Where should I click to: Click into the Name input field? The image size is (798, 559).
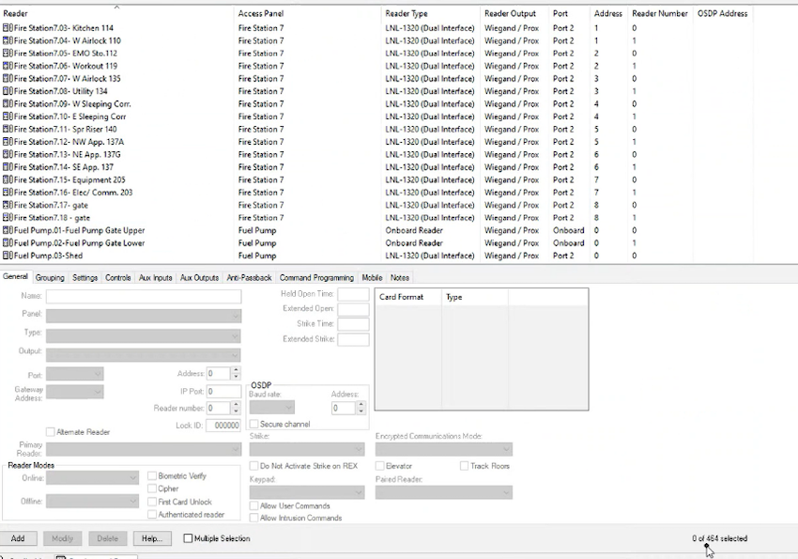click(x=143, y=297)
